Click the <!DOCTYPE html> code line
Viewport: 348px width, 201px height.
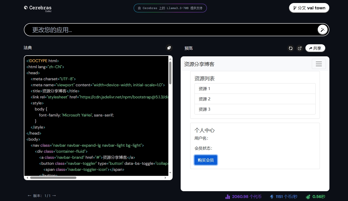click(x=43, y=61)
